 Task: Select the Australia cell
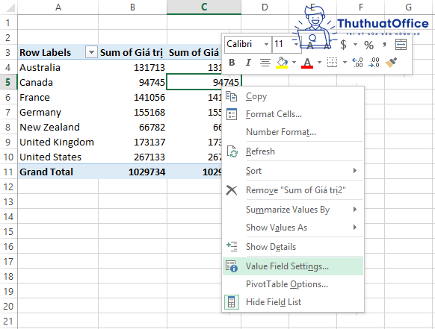tap(58, 67)
